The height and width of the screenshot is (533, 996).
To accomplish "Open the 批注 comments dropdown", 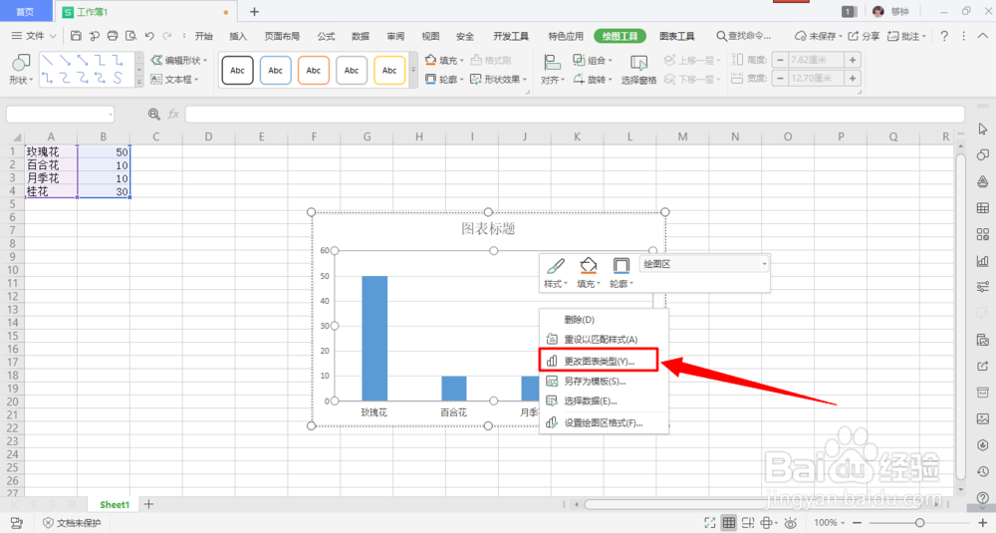I will point(906,36).
